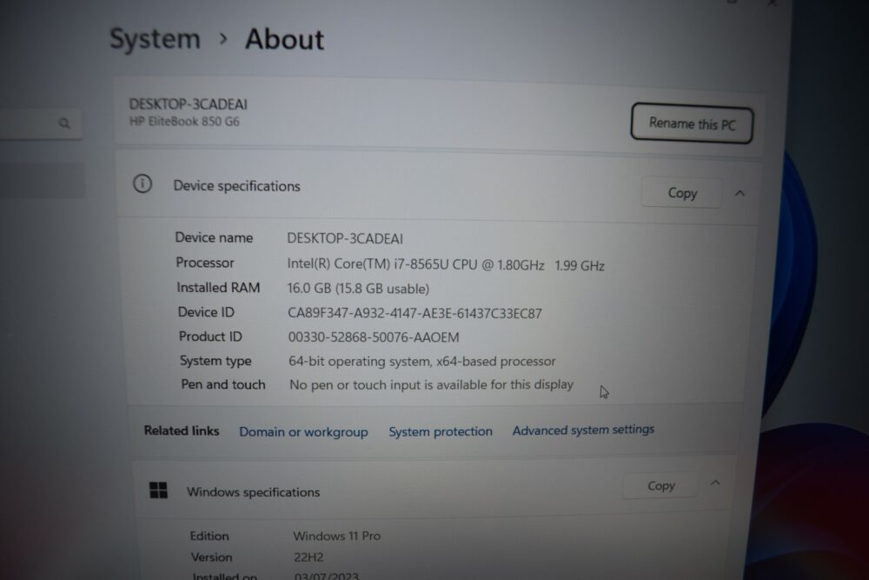
Task: Open Advanced system settings link
Action: (x=583, y=430)
